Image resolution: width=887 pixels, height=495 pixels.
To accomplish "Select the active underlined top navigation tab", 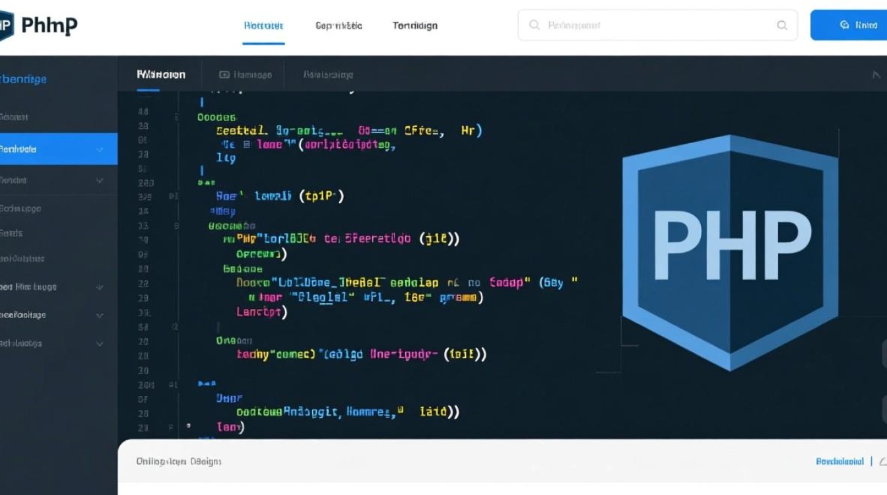I will pyautogui.click(x=263, y=26).
